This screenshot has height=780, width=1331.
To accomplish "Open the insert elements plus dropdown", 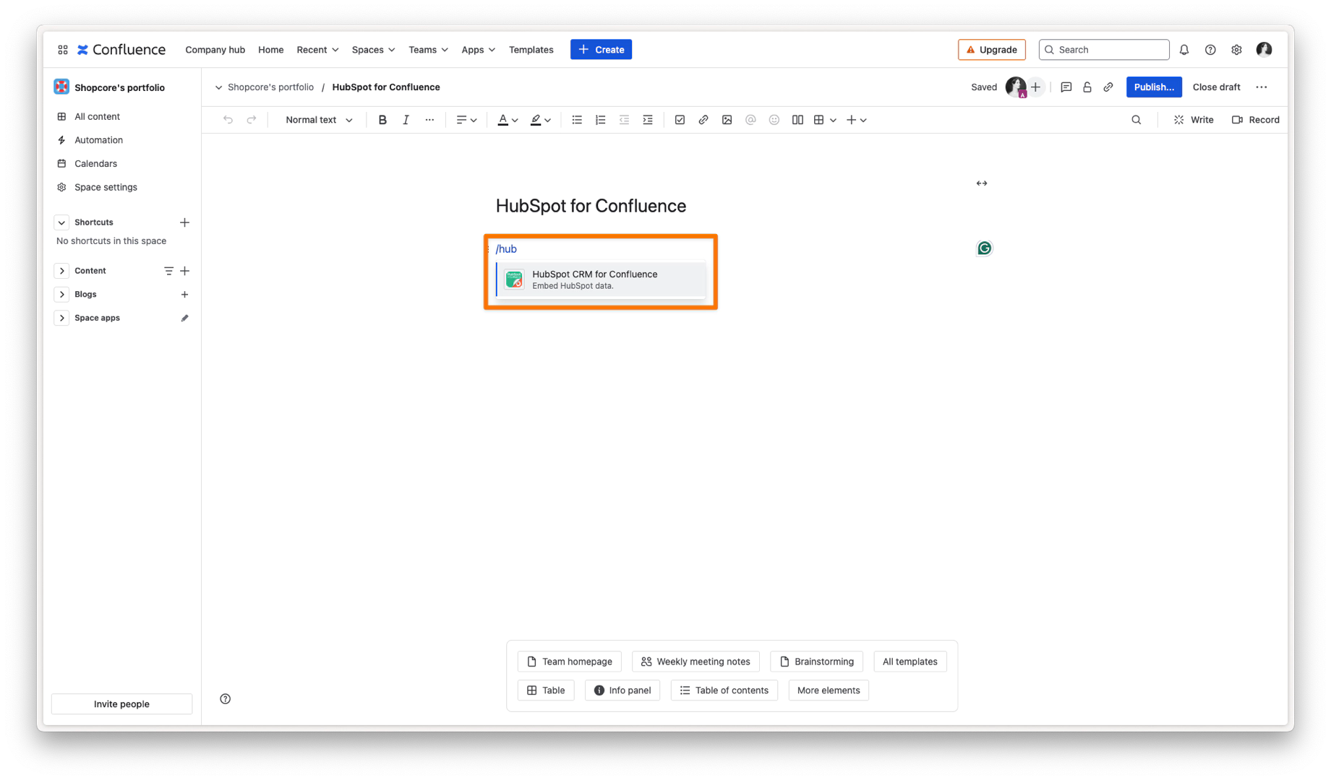I will coord(857,120).
